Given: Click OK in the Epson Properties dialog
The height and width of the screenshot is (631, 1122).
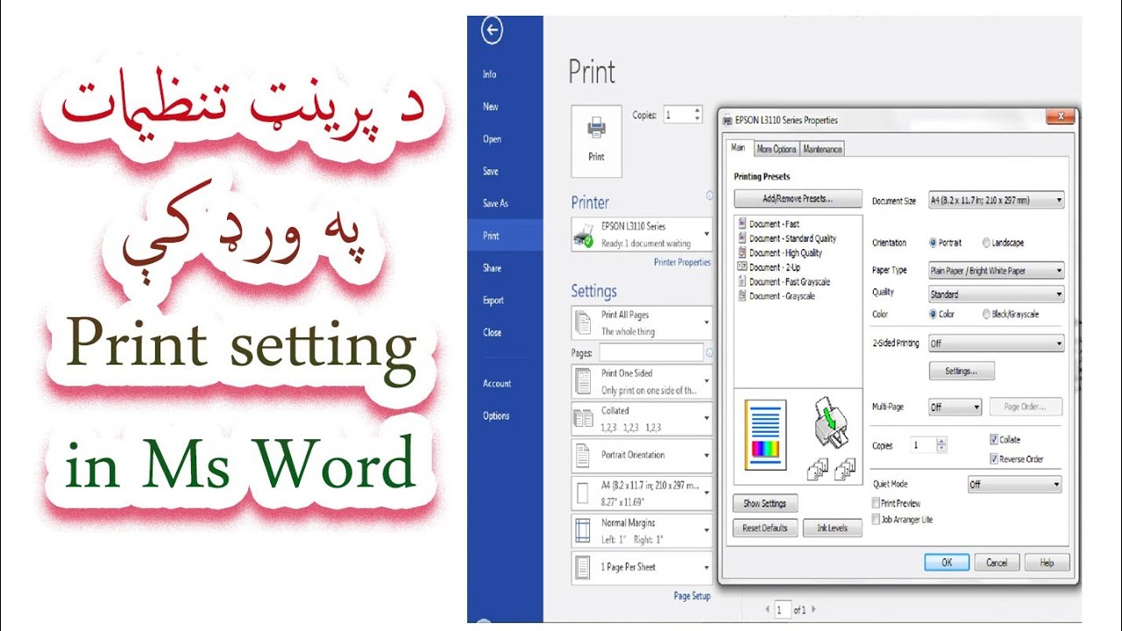Looking at the screenshot, I should click(947, 563).
